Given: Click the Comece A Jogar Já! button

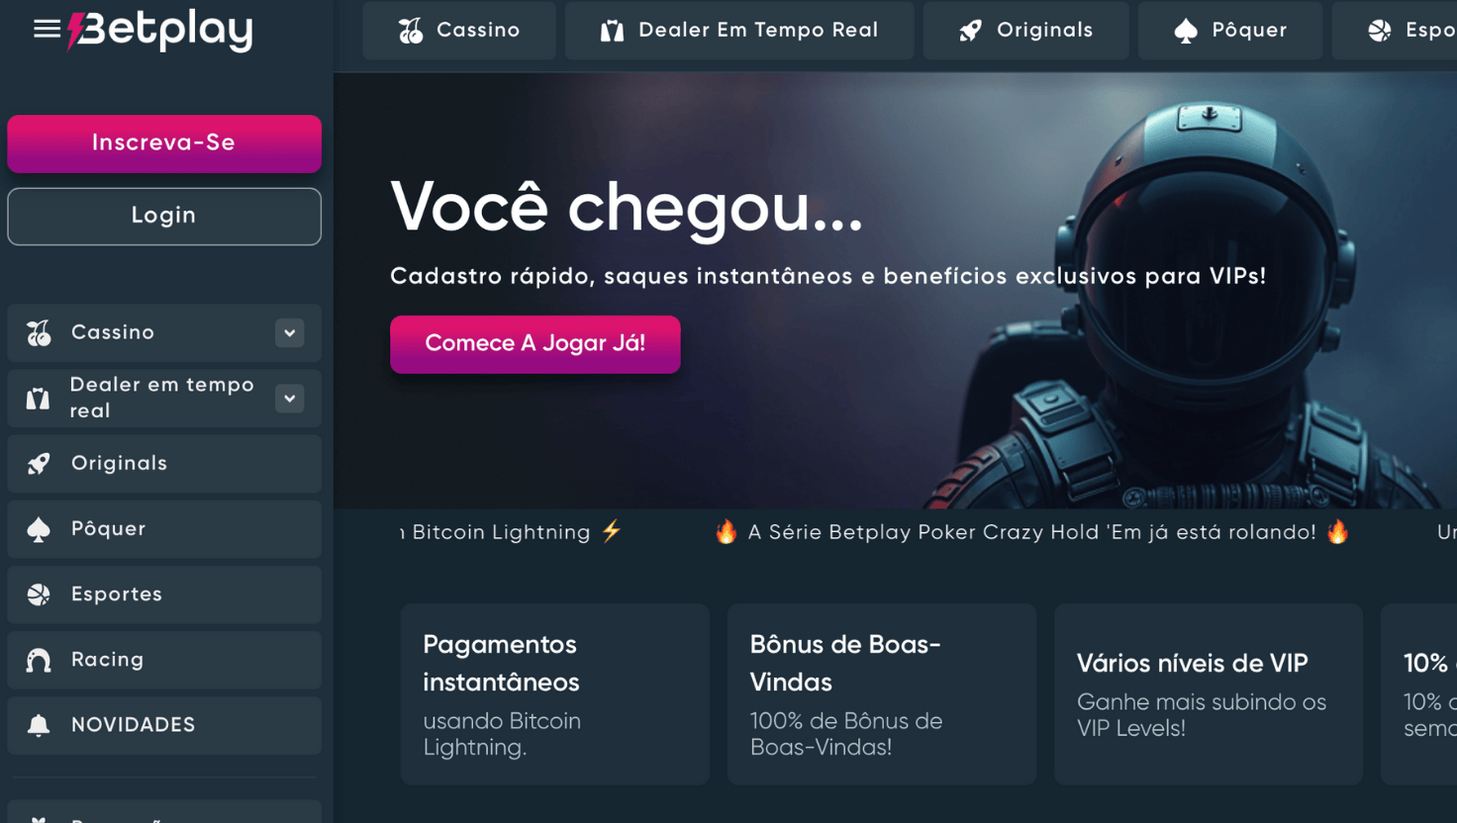Looking at the screenshot, I should (535, 344).
